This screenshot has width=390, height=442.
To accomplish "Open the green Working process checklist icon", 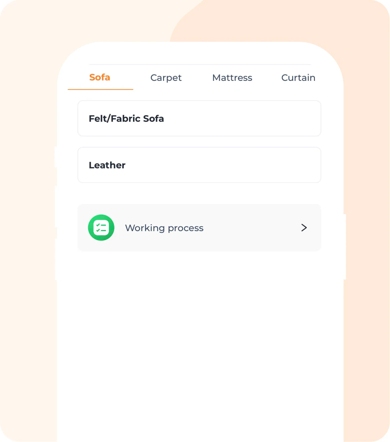I will (101, 228).
